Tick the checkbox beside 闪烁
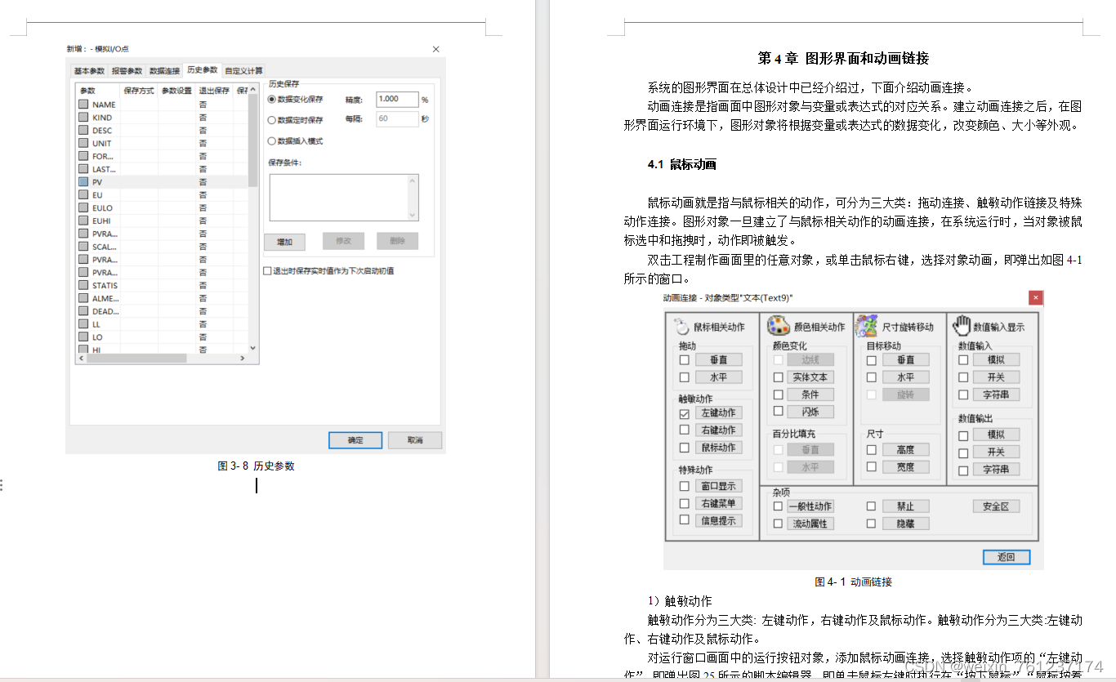The height and width of the screenshot is (682, 1116). click(779, 412)
